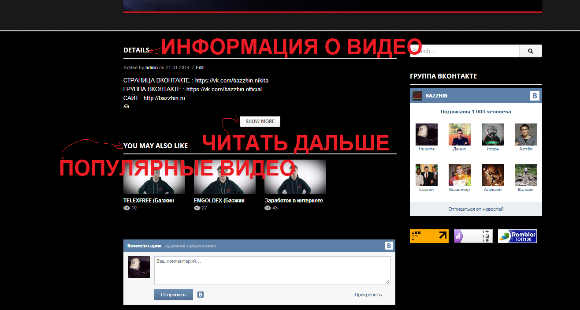Screen dimensions: 580x310
Task: Click the Edit link
Action: coord(200,67)
